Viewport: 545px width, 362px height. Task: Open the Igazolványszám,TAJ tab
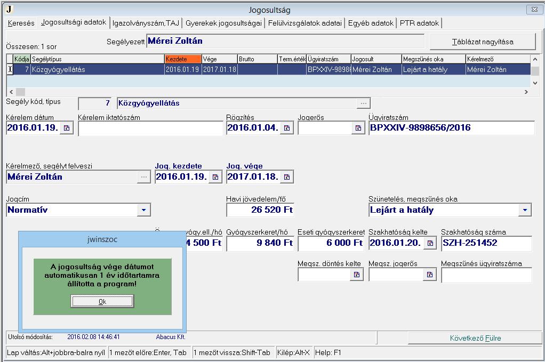click(x=146, y=23)
